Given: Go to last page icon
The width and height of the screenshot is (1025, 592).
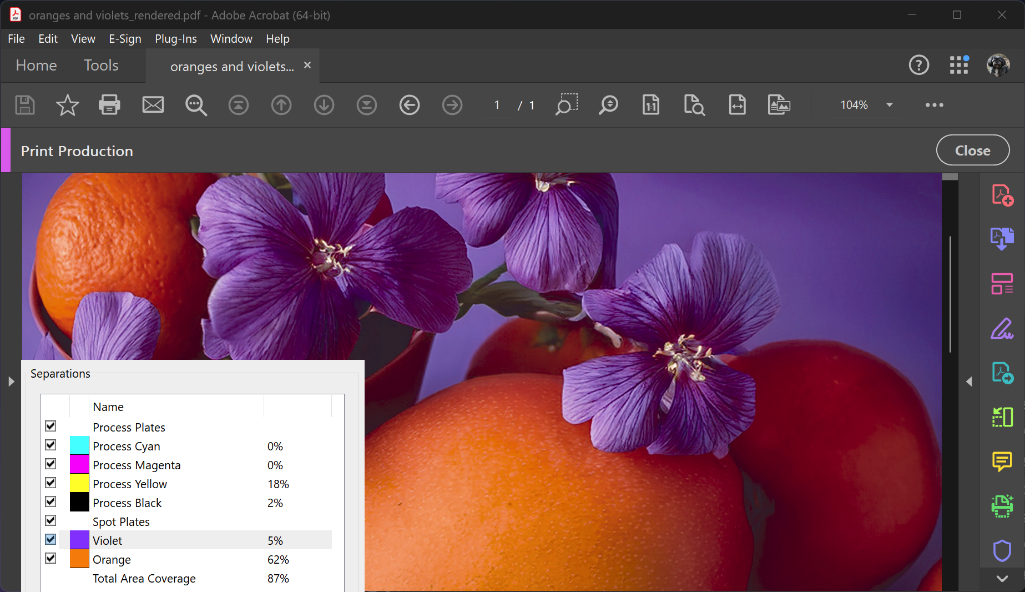Looking at the screenshot, I should click(x=367, y=105).
